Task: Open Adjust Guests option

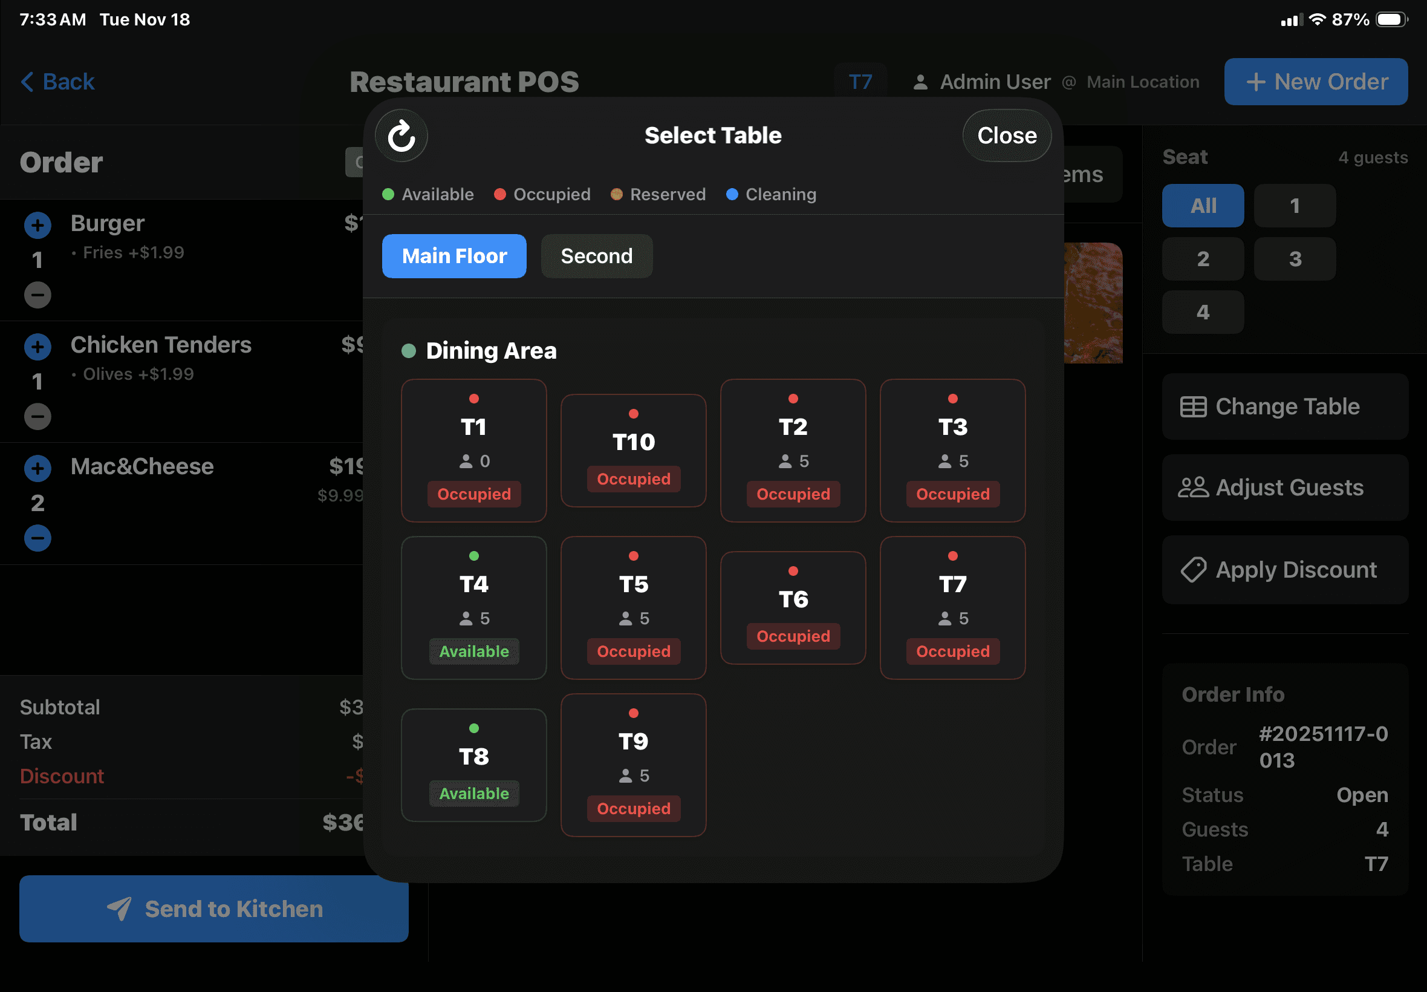Action: click(x=1284, y=488)
